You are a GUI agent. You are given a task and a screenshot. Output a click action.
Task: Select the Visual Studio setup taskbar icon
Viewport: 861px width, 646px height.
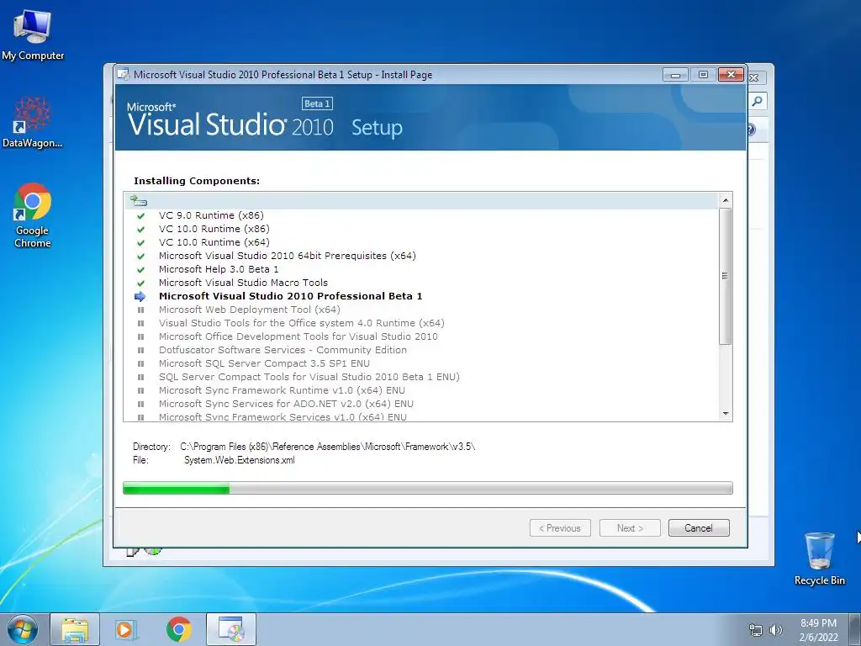231,629
